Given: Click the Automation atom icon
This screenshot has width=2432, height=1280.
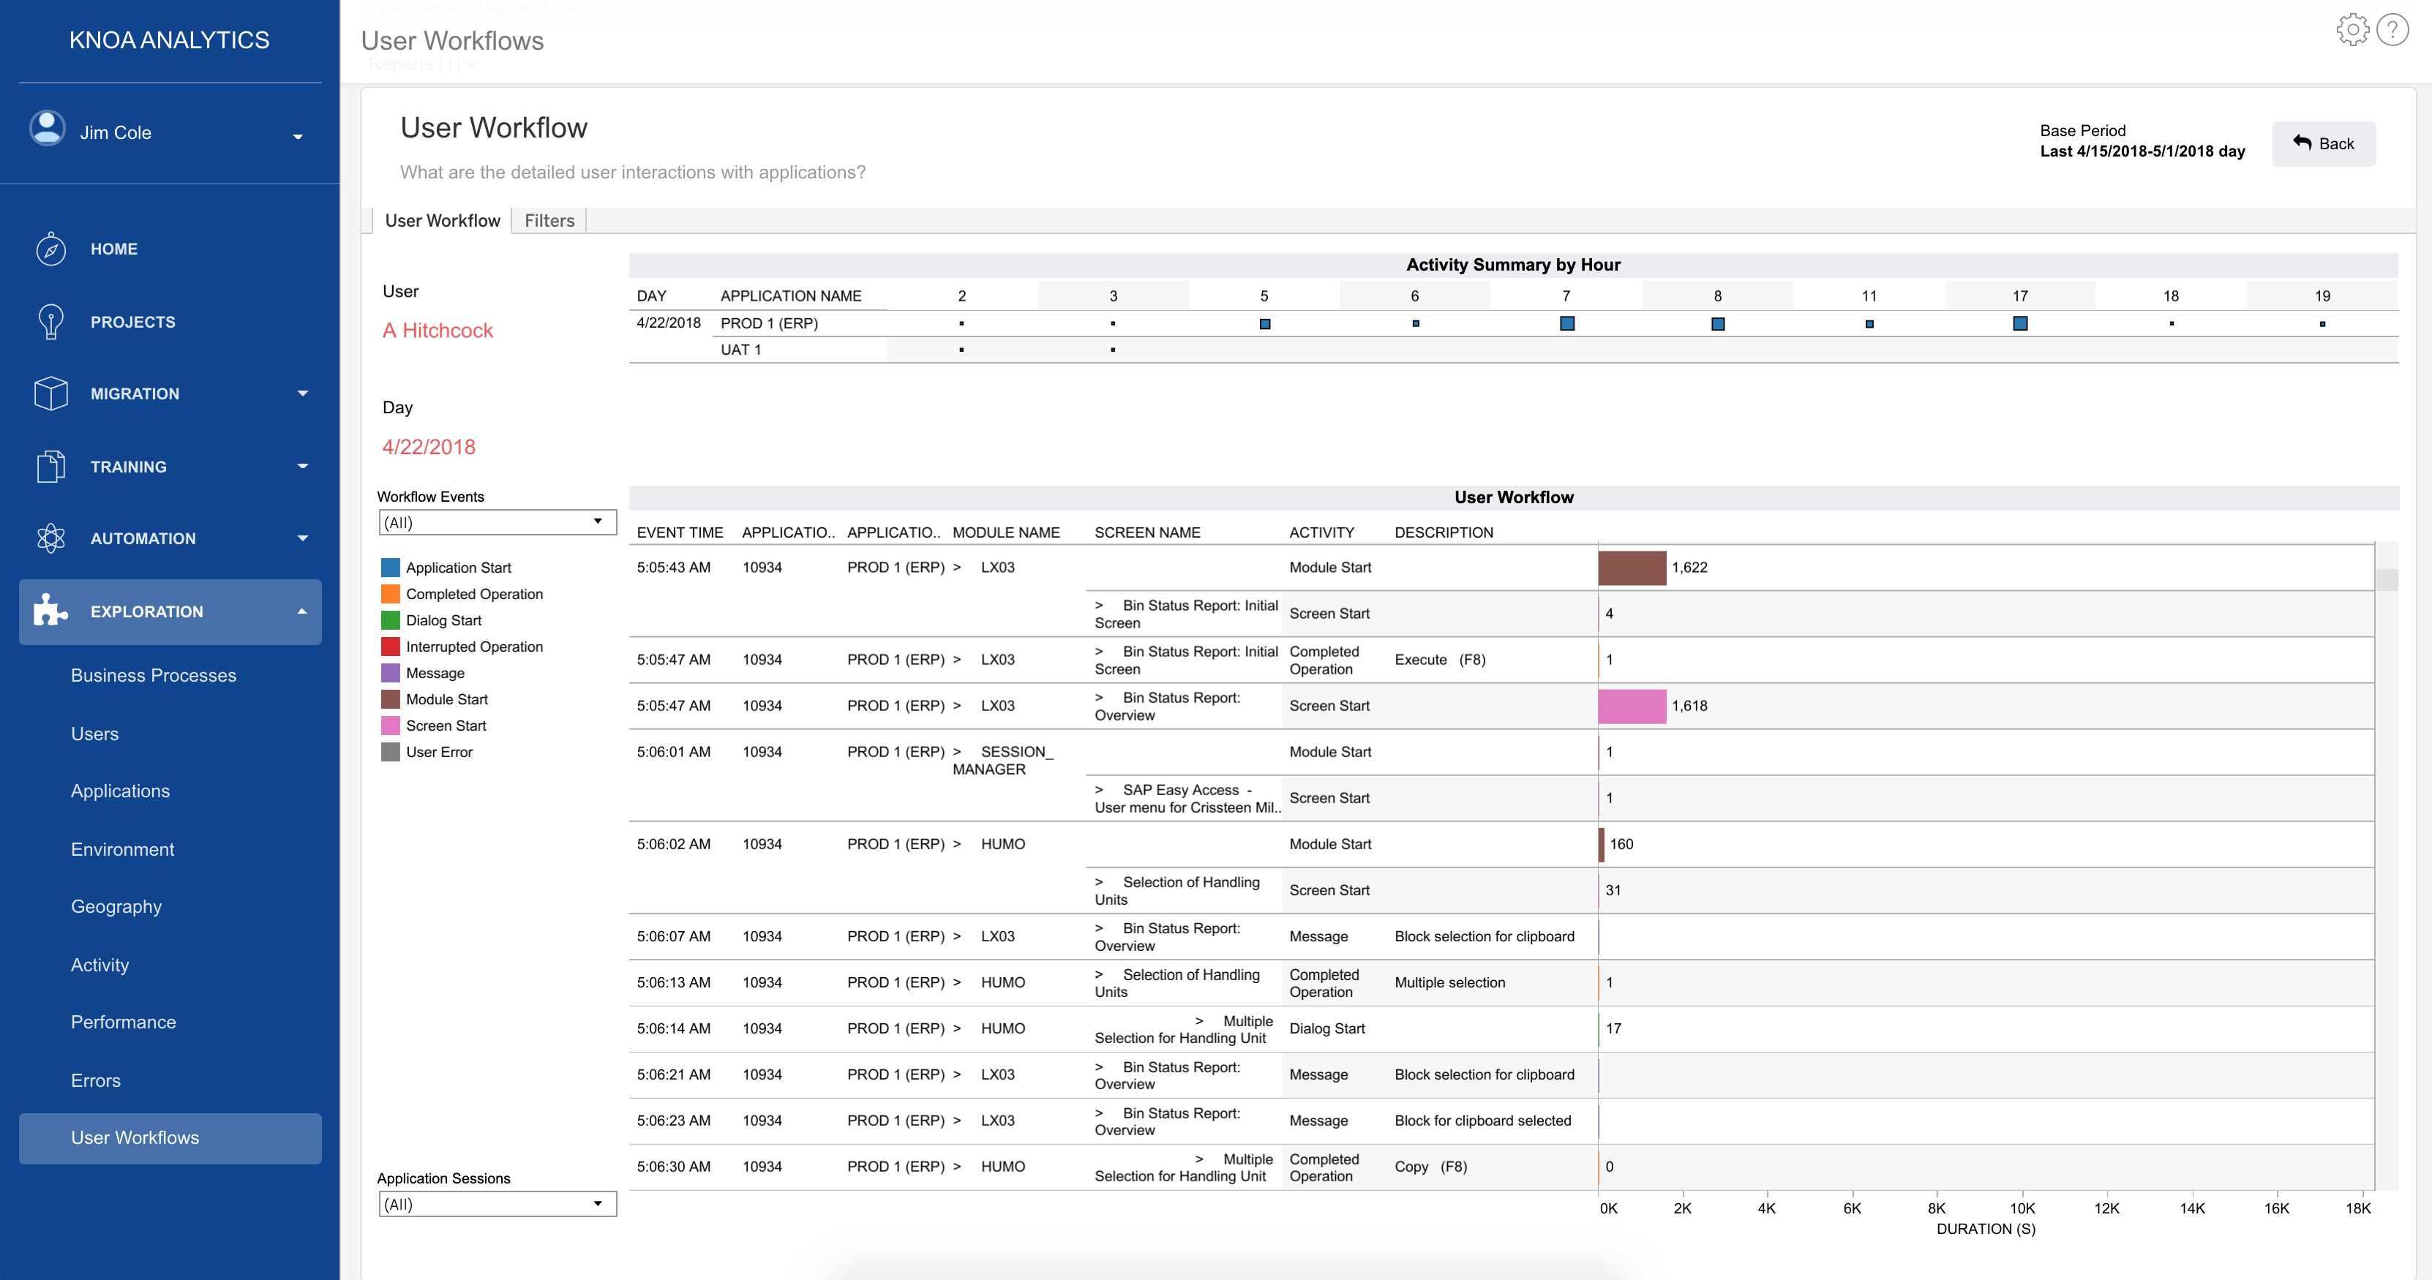Looking at the screenshot, I should (50, 538).
